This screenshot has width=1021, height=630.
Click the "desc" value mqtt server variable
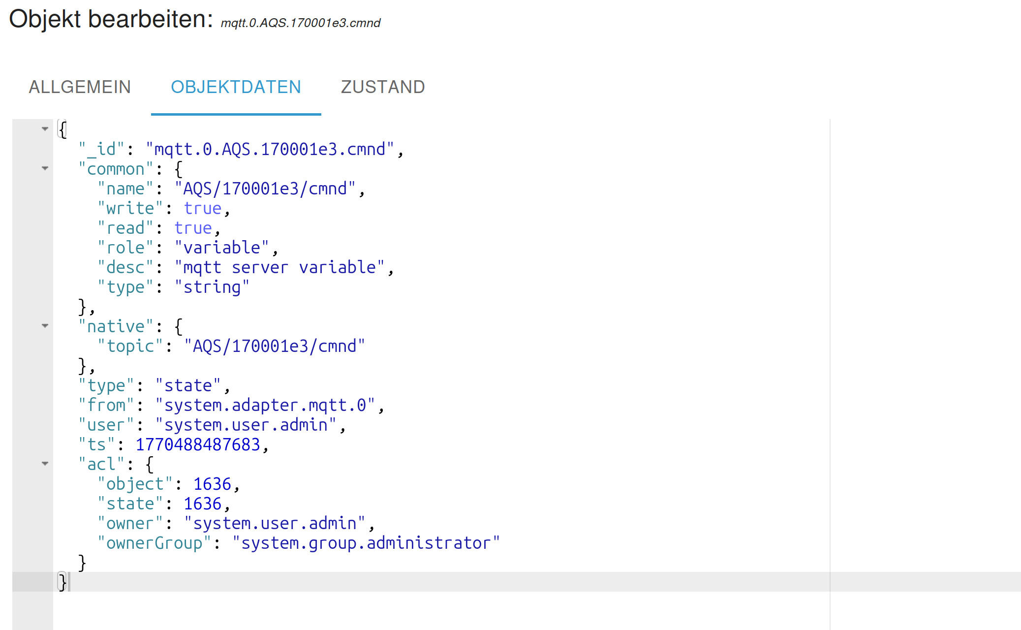[279, 268]
